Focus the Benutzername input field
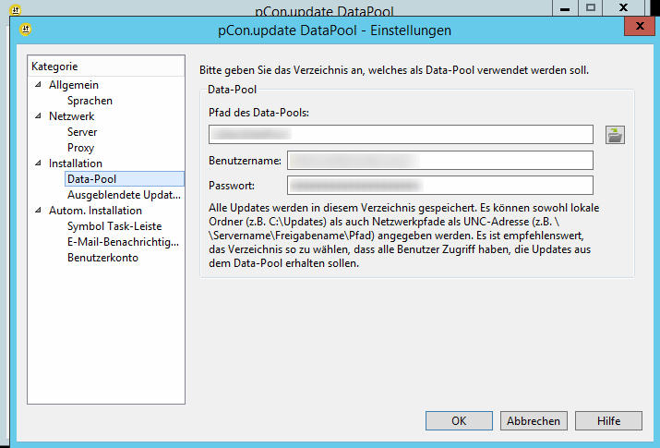The height and width of the screenshot is (448, 660). tap(440, 161)
